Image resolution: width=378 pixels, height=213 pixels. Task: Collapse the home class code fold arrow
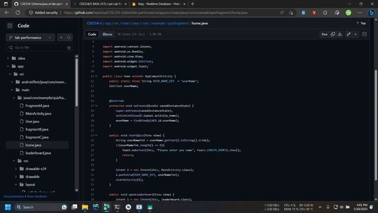[96, 76]
